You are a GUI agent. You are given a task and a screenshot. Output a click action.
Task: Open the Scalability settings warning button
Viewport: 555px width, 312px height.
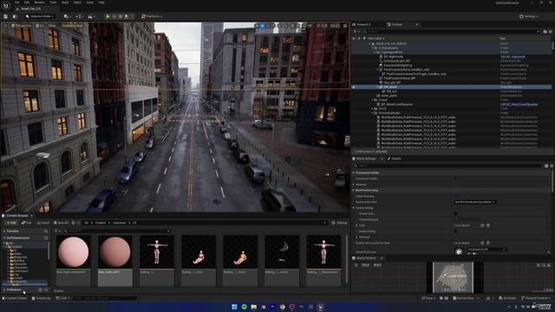pyautogui.click(x=73, y=25)
